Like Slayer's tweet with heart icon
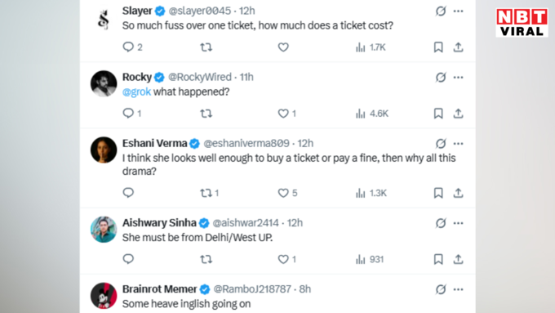The image size is (555, 313). point(283,47)
